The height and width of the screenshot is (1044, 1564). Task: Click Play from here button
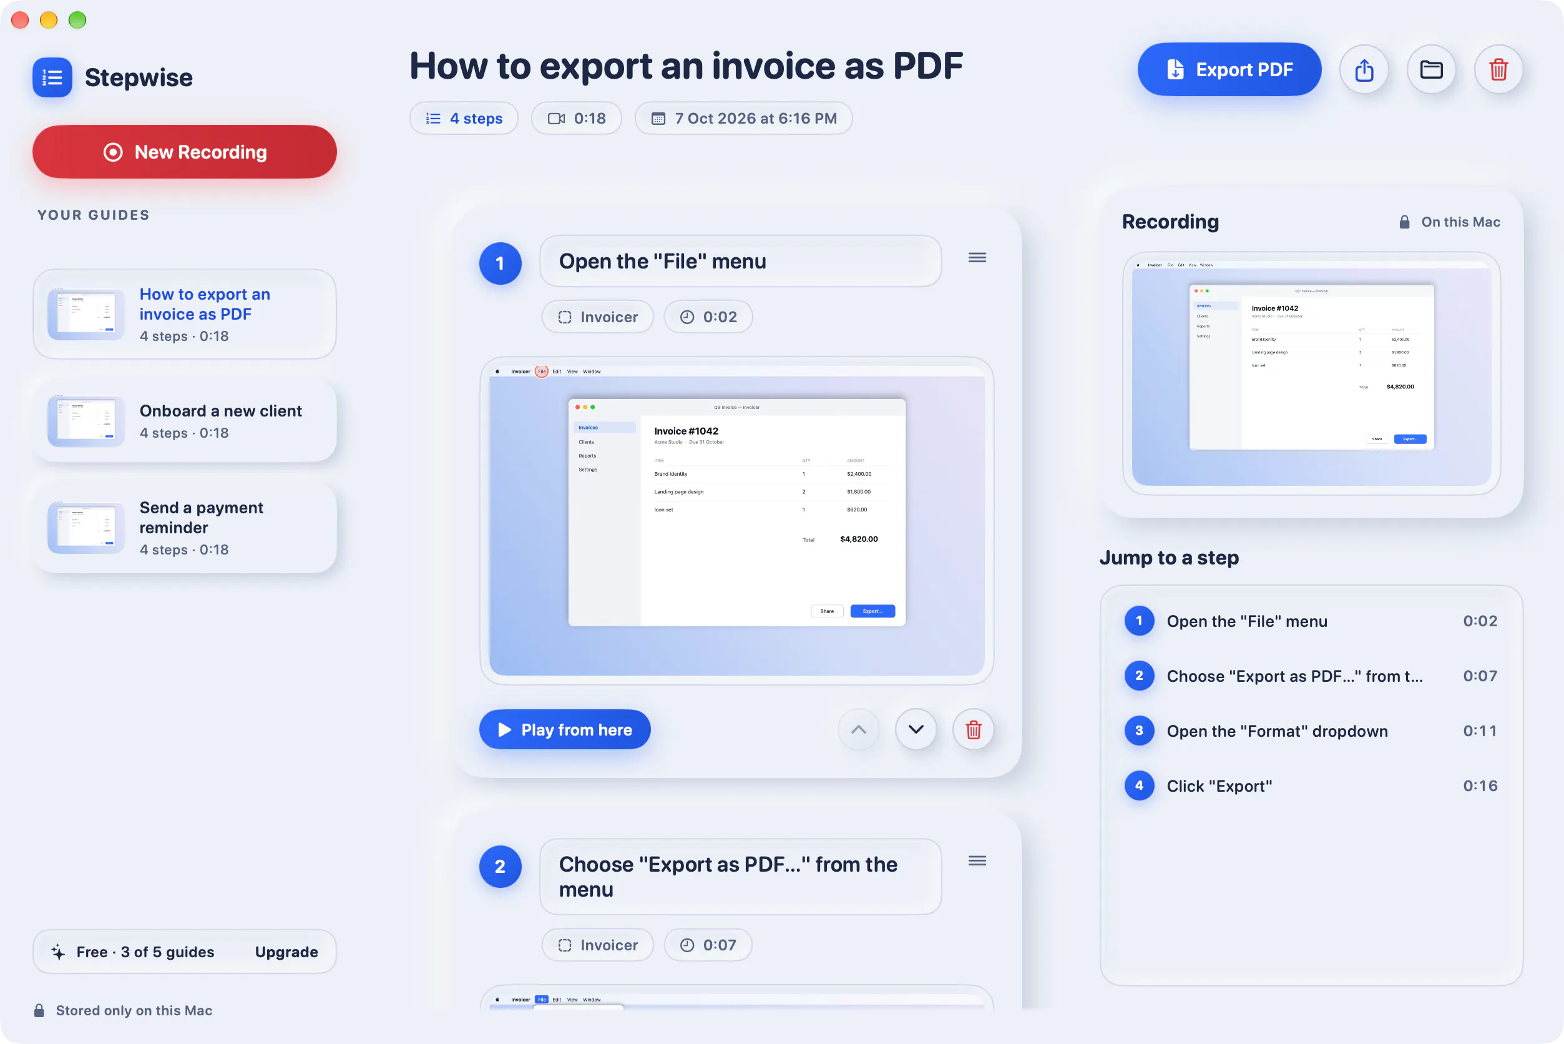564,730
